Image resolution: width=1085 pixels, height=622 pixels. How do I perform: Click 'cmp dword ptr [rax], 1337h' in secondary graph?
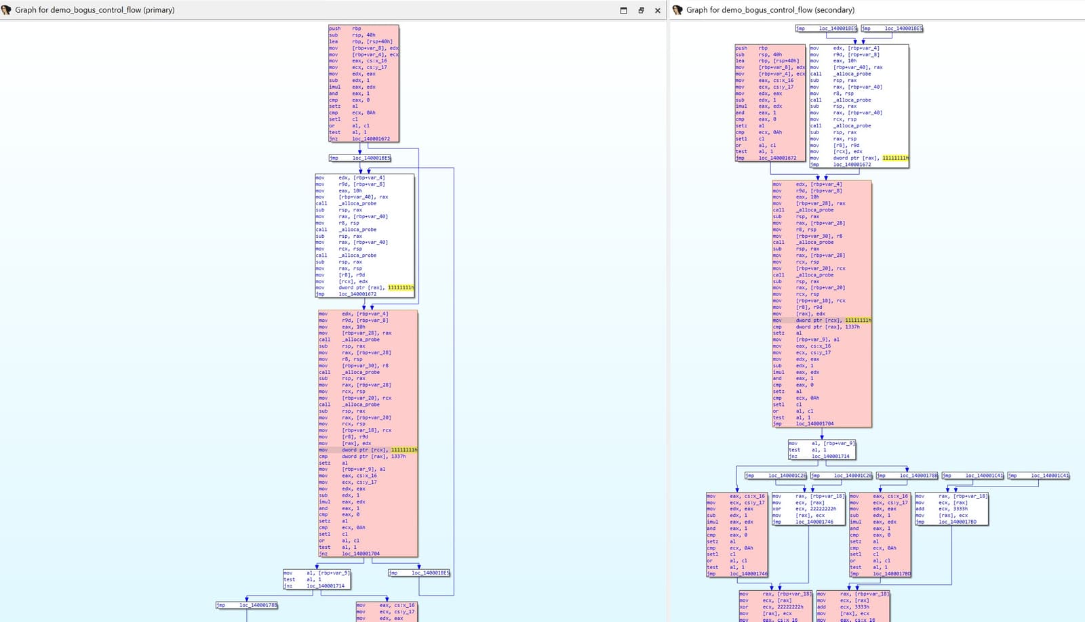(816, 327)
